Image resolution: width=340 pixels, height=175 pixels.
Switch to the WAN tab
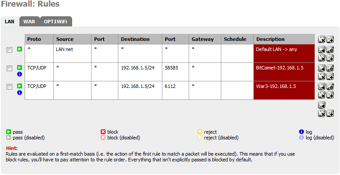(29, 22)
